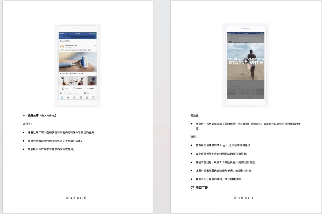Viewport: 322px width, 214px height.
Task: Click the "Curious about Dollar Shave Club?" headline
Action: click(71, 74)
